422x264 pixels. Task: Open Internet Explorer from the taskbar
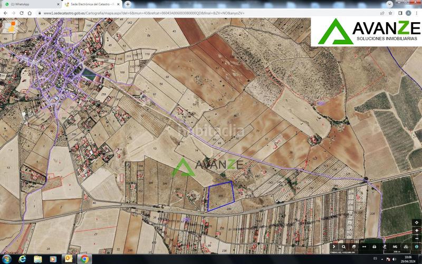[23, 259]
